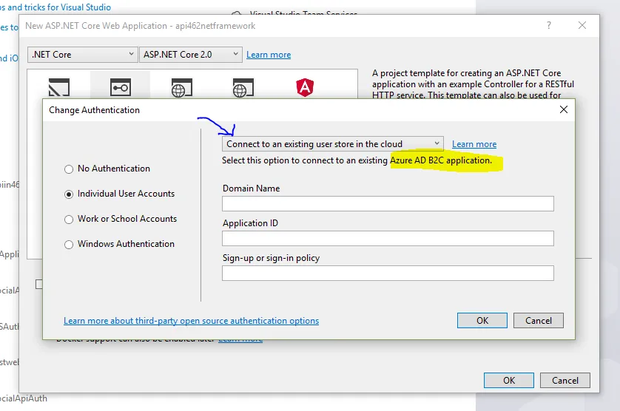The image size is (620, 411).
Task: Open the ASP.NET Core 2.0 version dropdown
Action: pos(190,55)
